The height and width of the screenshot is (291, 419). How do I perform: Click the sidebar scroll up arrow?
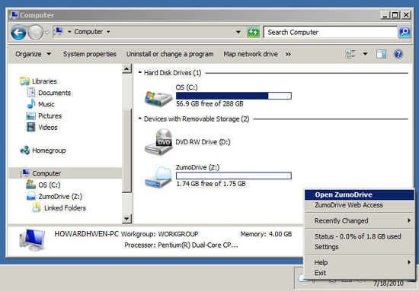(x=127, y=68)
